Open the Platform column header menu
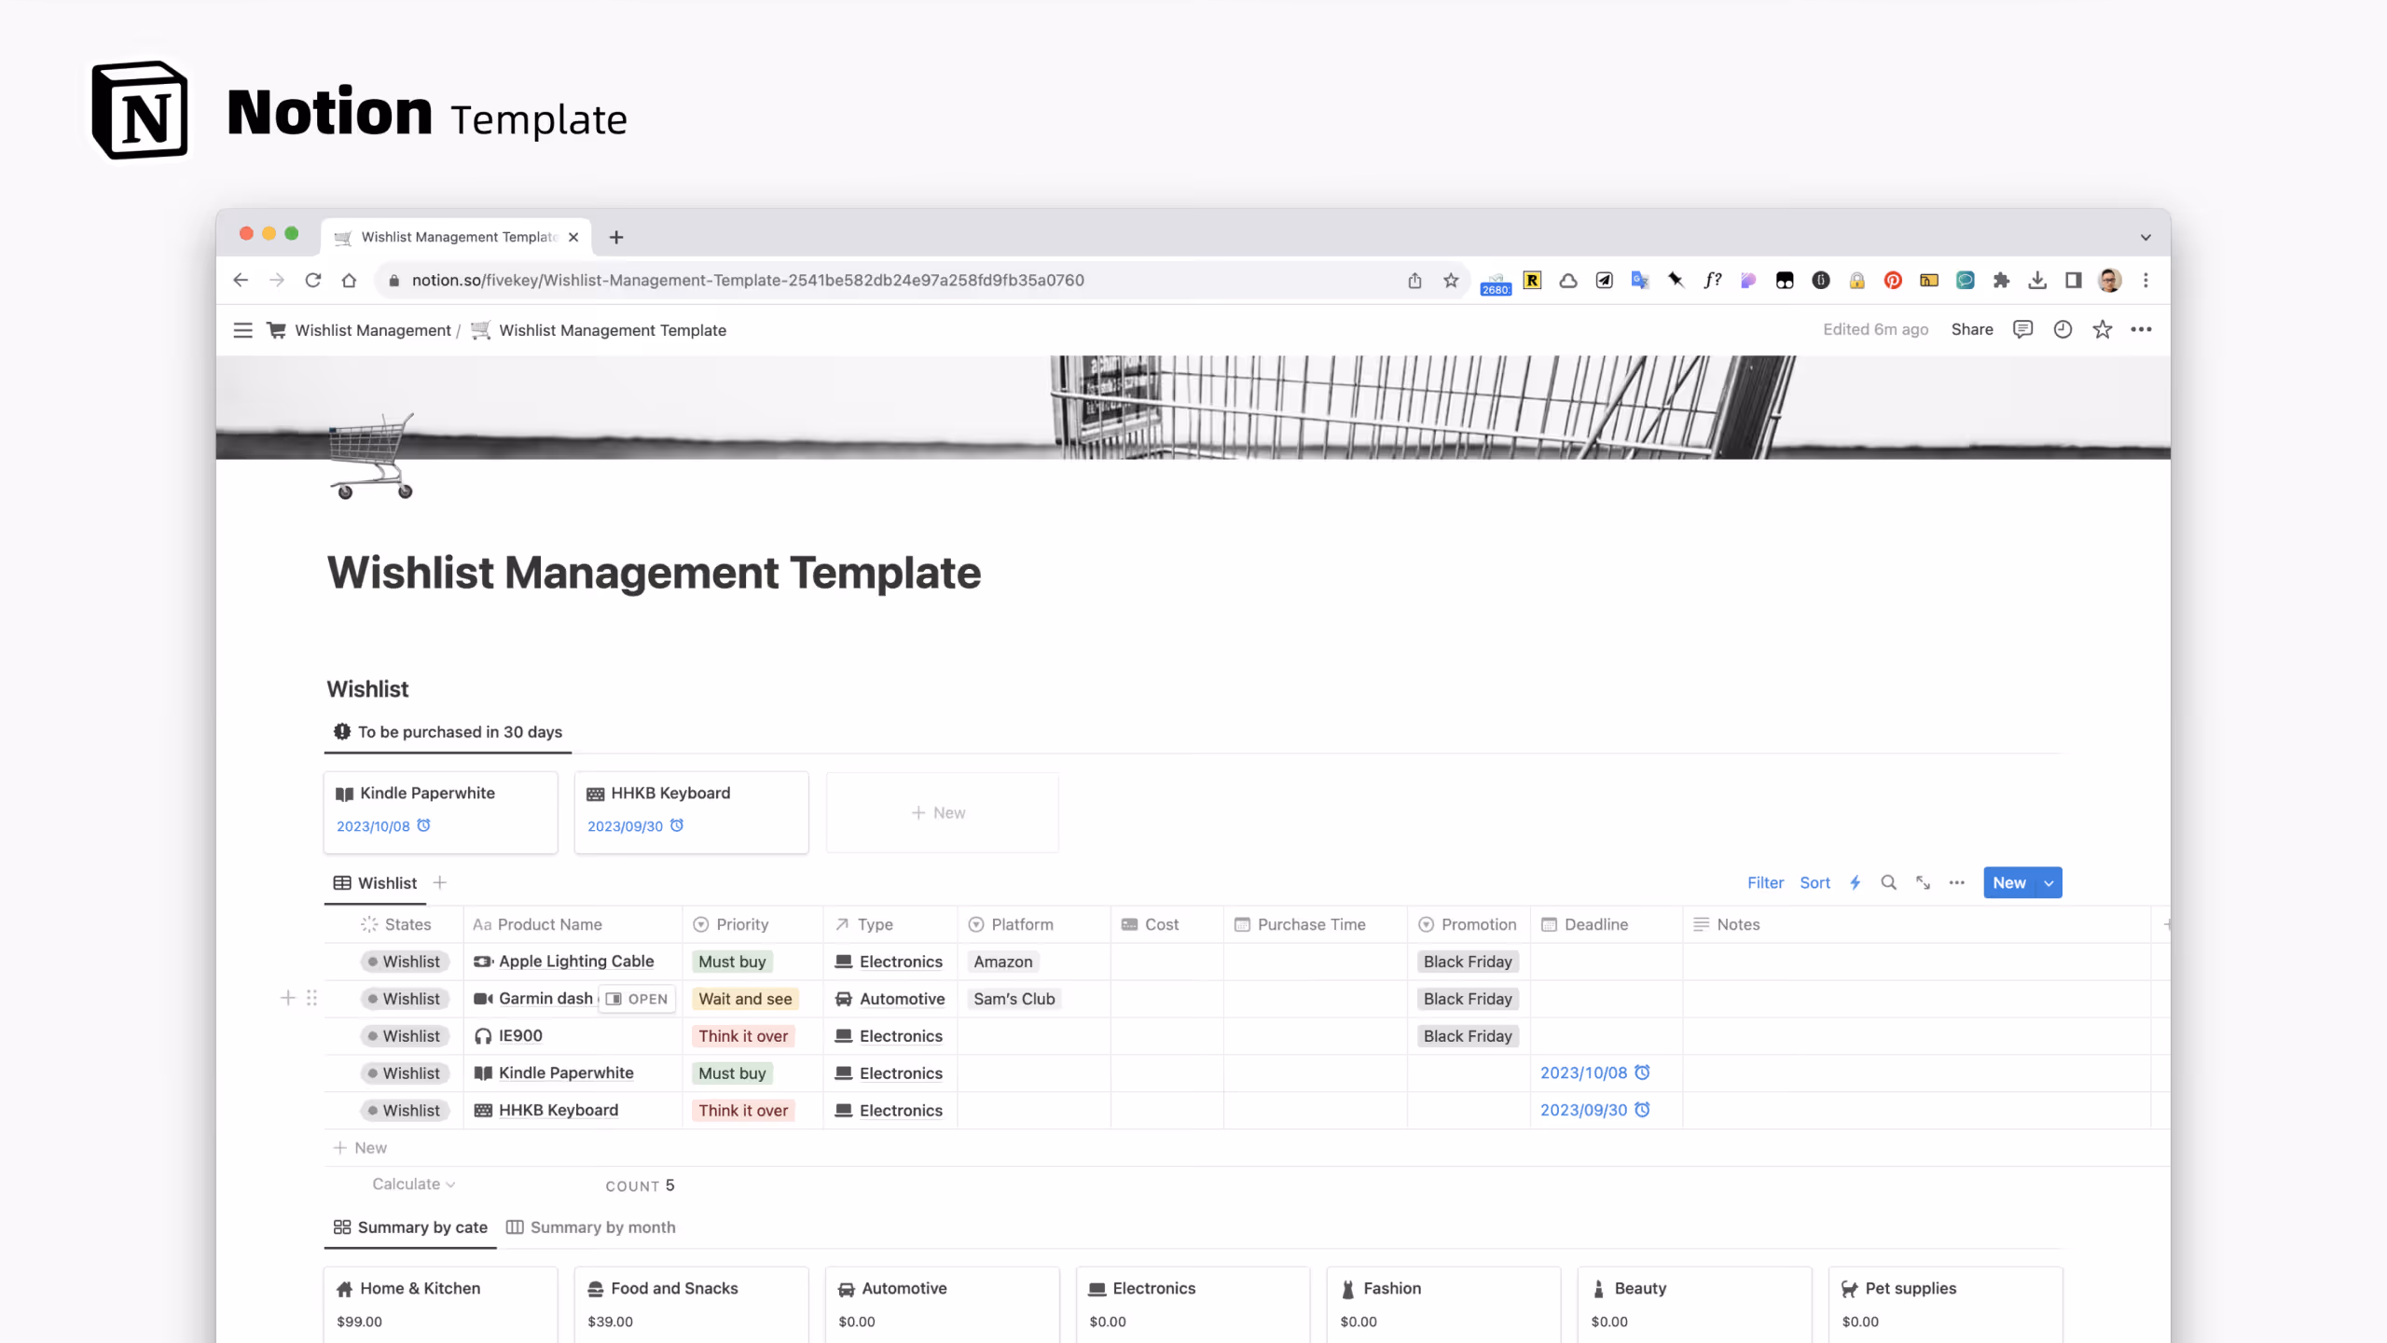Screen dimensions: 2387x1343 click(x=1033, y=924)
